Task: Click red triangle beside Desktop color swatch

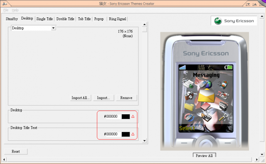Action: pos(133,116)
